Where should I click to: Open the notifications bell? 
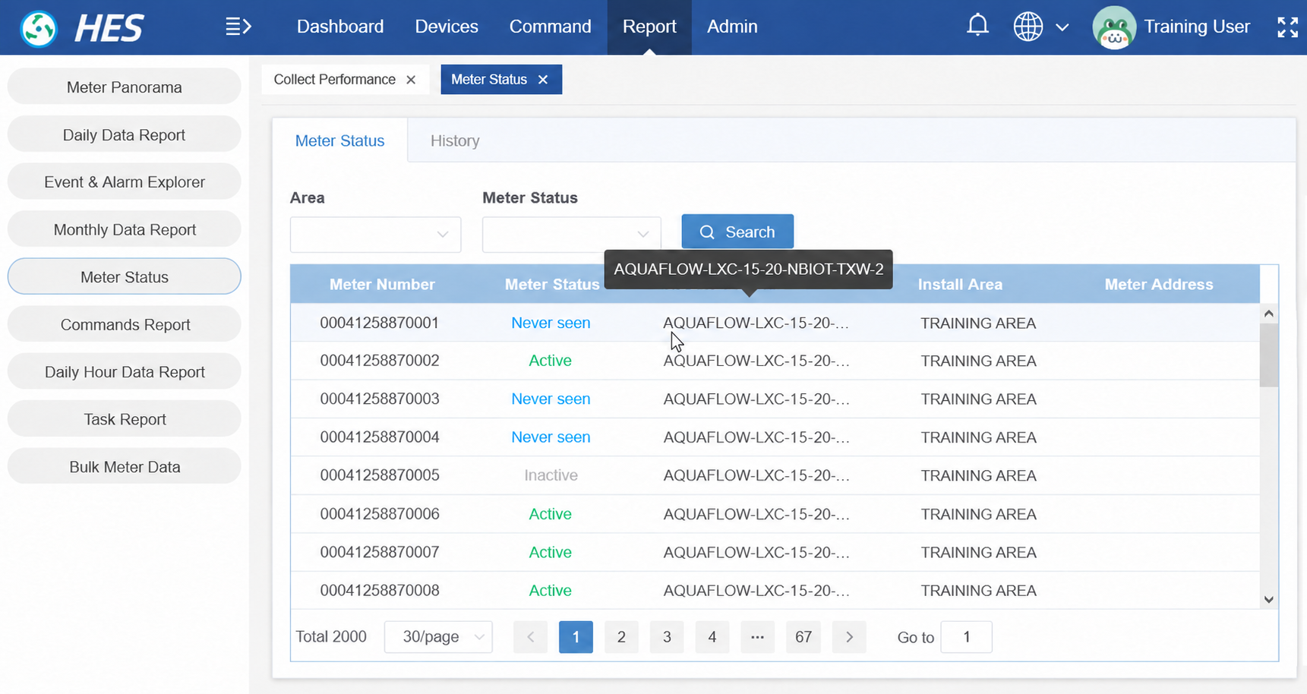coord(977,26)
